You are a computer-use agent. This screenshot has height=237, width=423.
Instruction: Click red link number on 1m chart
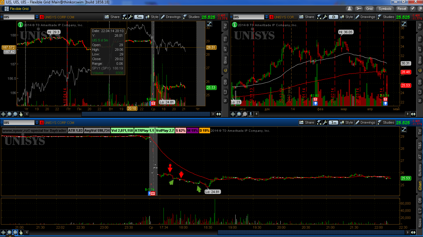pyautogui.click(x=42, y=122)
